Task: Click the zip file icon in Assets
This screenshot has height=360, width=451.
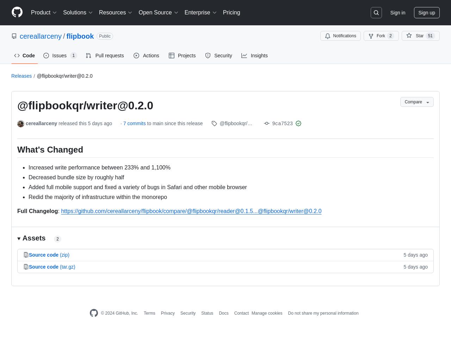Action: coord(26,255)
